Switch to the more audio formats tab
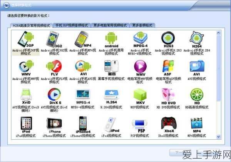 (142, 25)
